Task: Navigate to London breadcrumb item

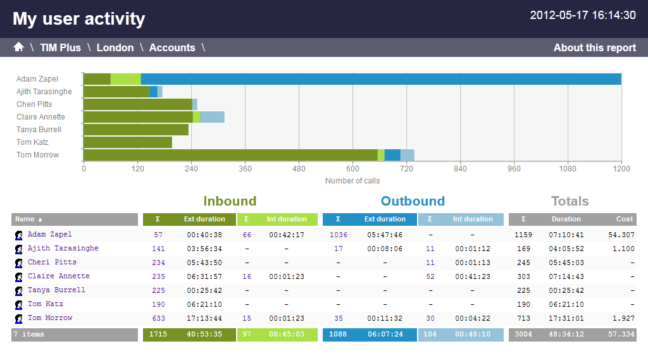Action: [x=115, y=47]
